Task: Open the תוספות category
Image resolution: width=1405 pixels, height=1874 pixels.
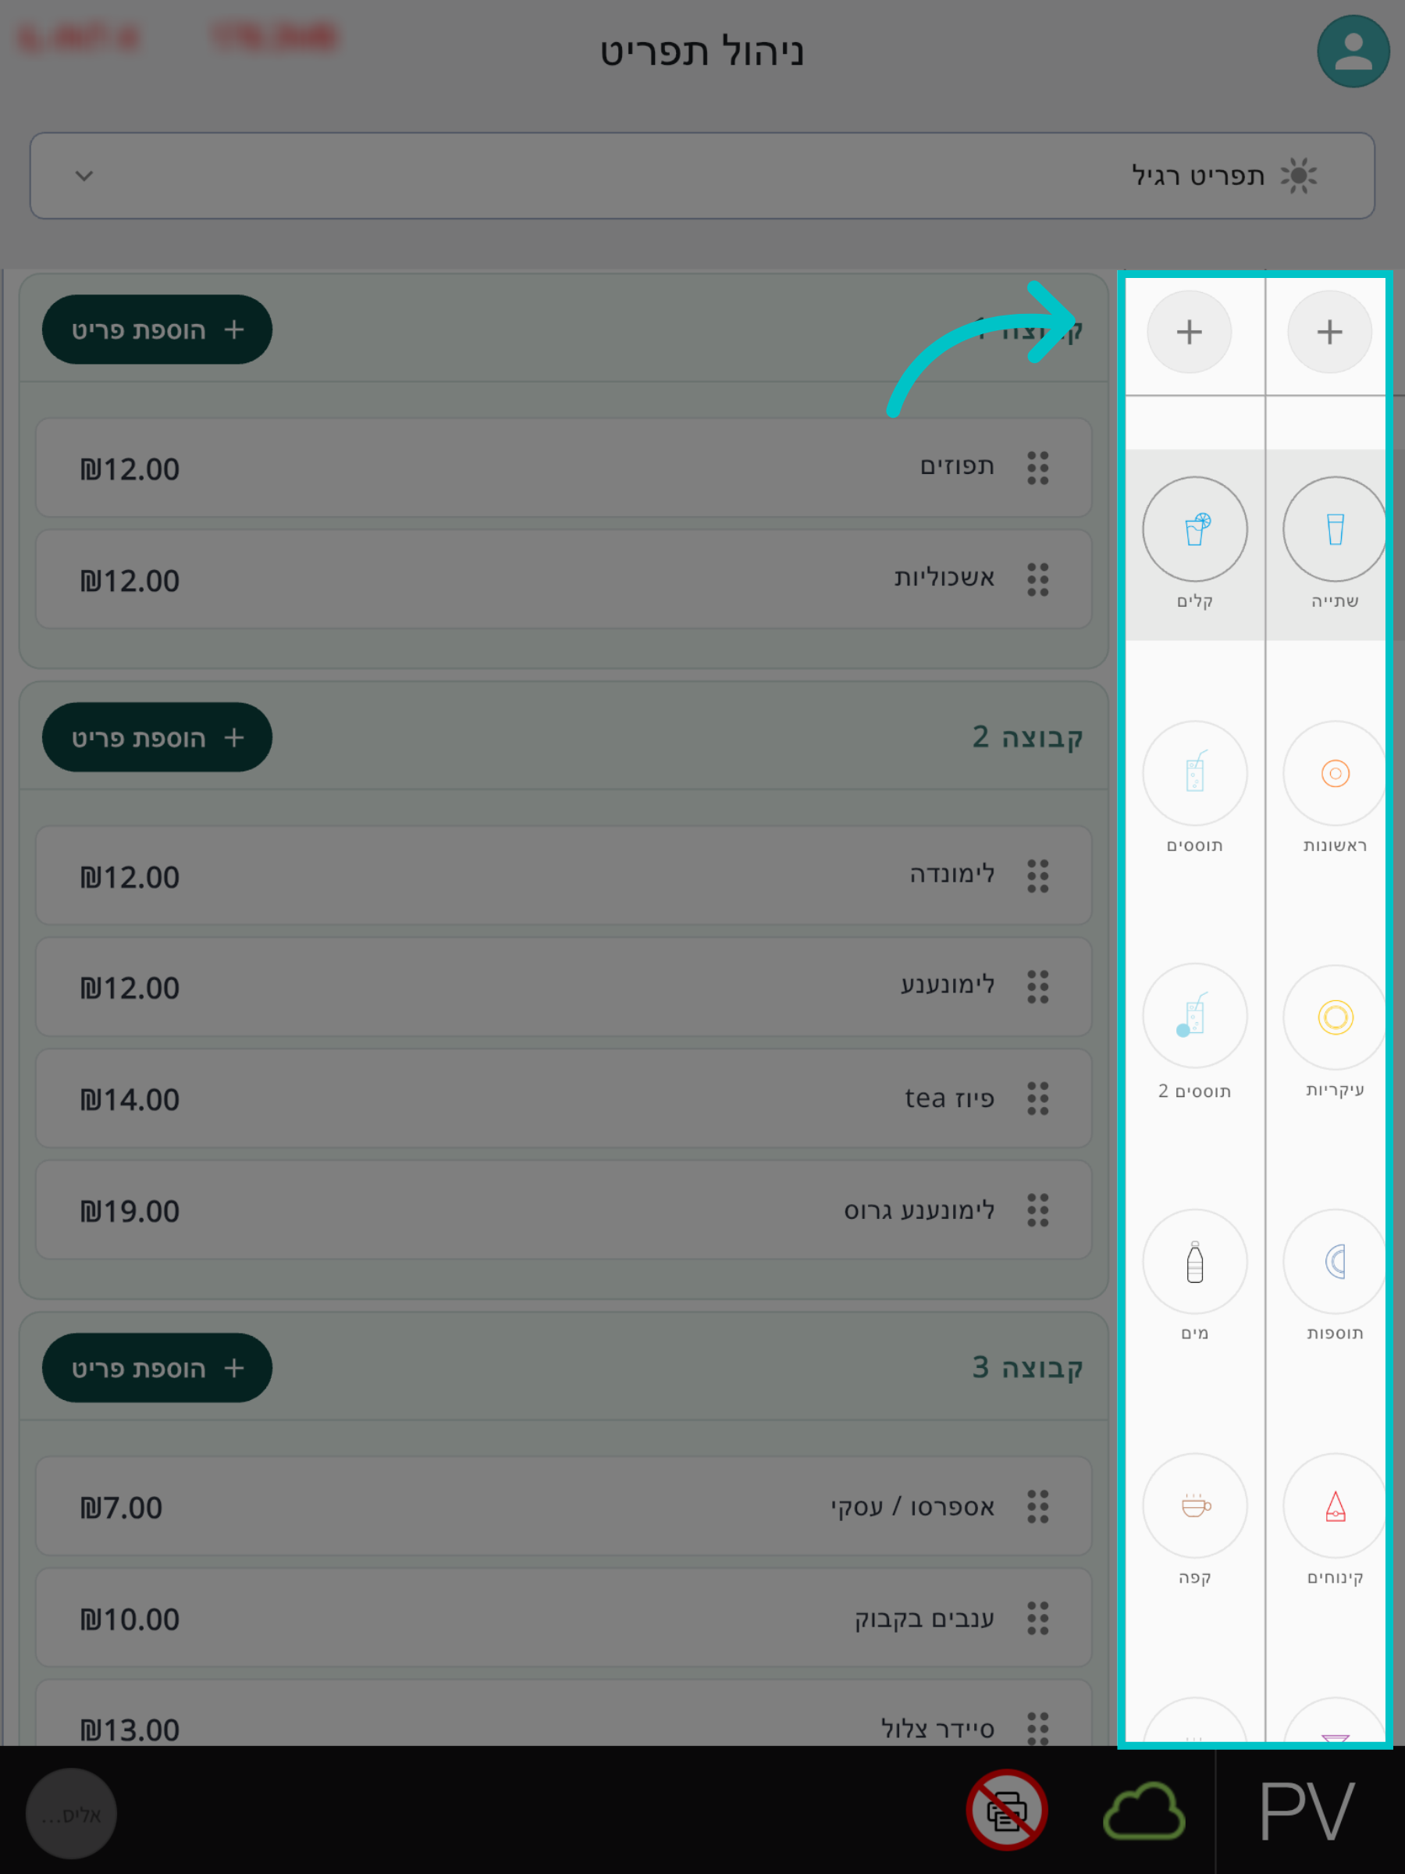Action: pyautogui.click(x=1335, y=1262)
